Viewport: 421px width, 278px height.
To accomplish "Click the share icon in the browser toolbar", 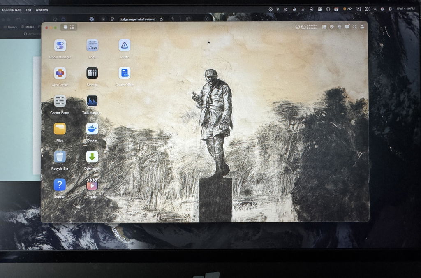I will pyautogui.click(x=172, y=19).
